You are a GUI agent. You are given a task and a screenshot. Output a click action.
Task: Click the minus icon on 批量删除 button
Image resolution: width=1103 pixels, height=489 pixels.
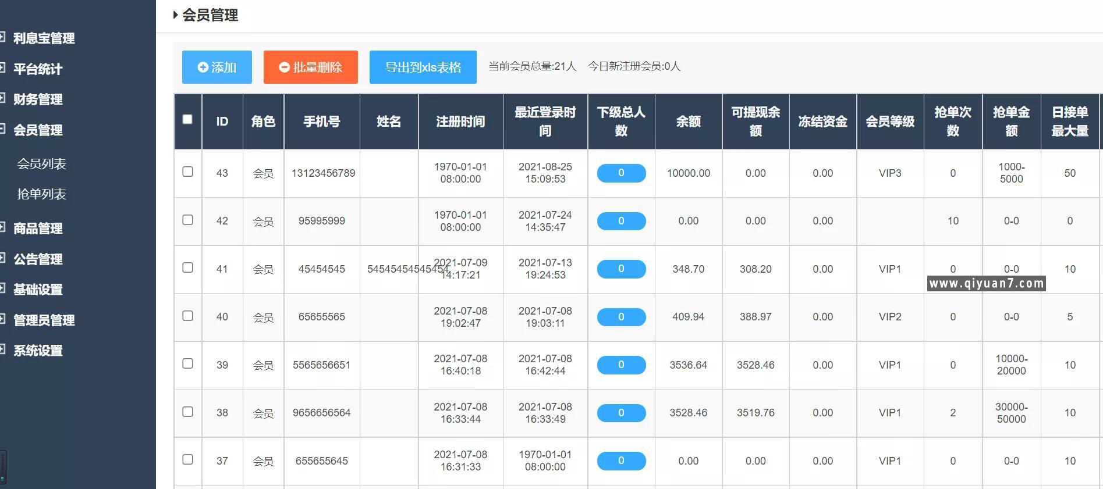pyautogui.click(x=284, y=67)
